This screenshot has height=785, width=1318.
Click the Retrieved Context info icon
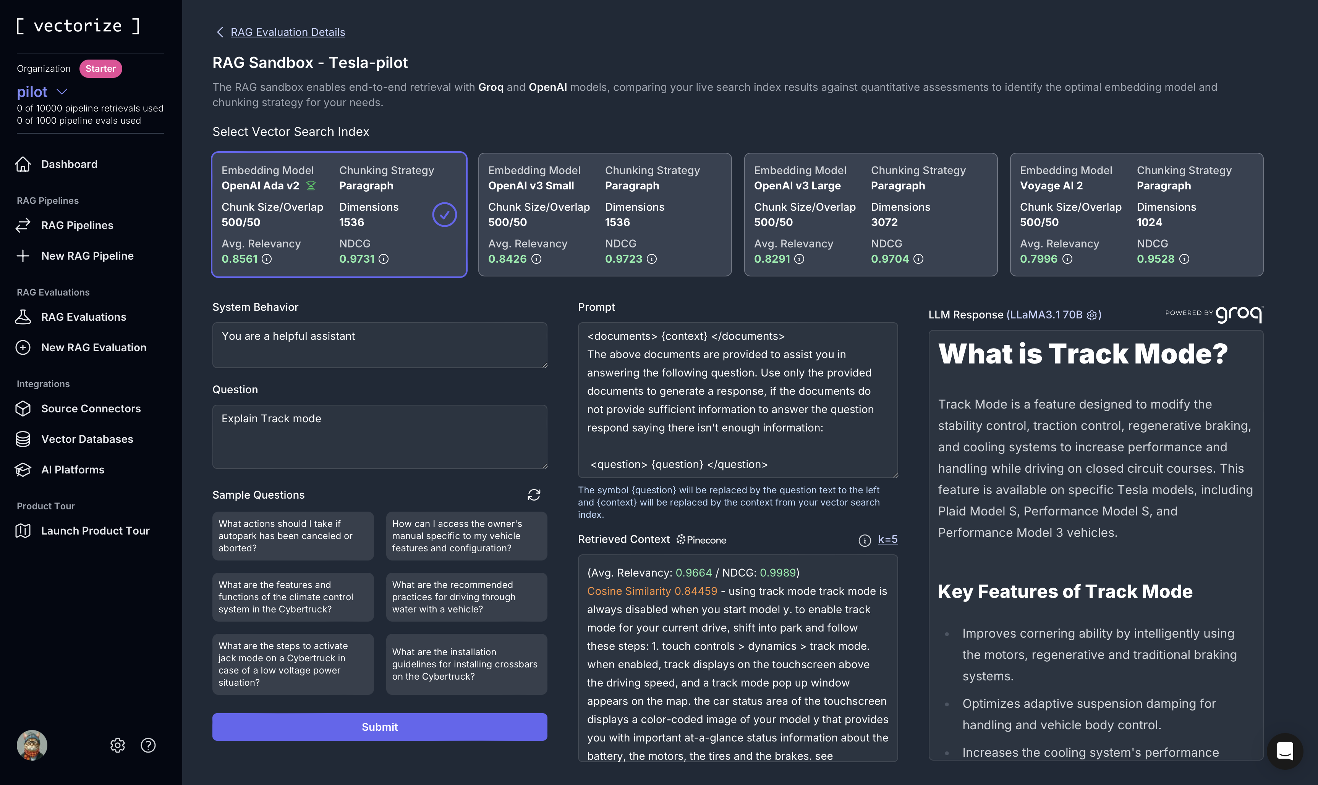click(x=864, y=540)
